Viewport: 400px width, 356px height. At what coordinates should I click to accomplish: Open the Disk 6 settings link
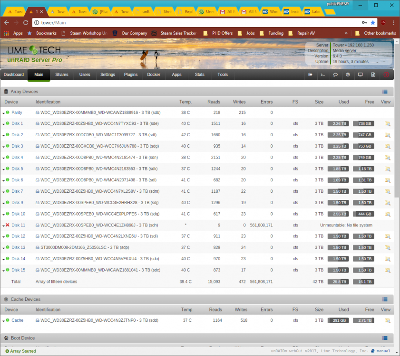coord(17,180)
